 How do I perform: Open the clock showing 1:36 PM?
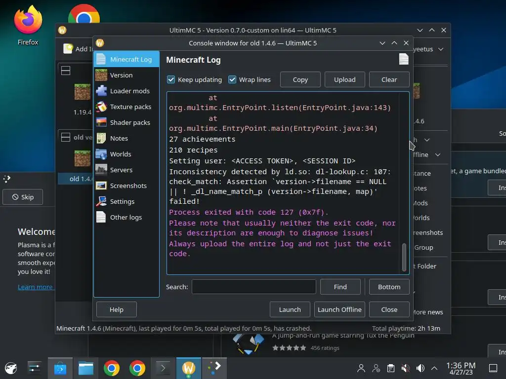point(461,368)
